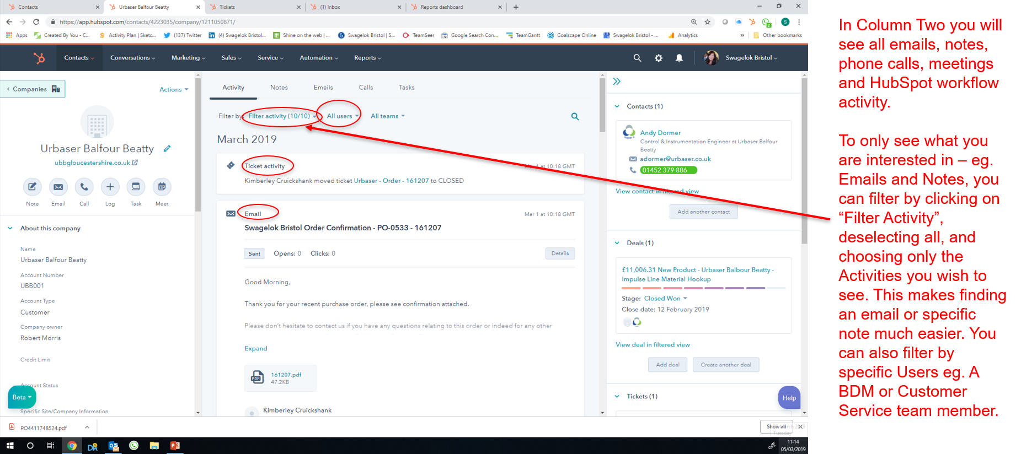This screenshot has width=1021, height=454.
Task: Open Outlook from the taskbar
Action: (x=113, y=446)
